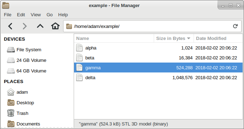Click File Manager icon in title bar
This screenshot has width=244, height=129.
click(6, 5)
